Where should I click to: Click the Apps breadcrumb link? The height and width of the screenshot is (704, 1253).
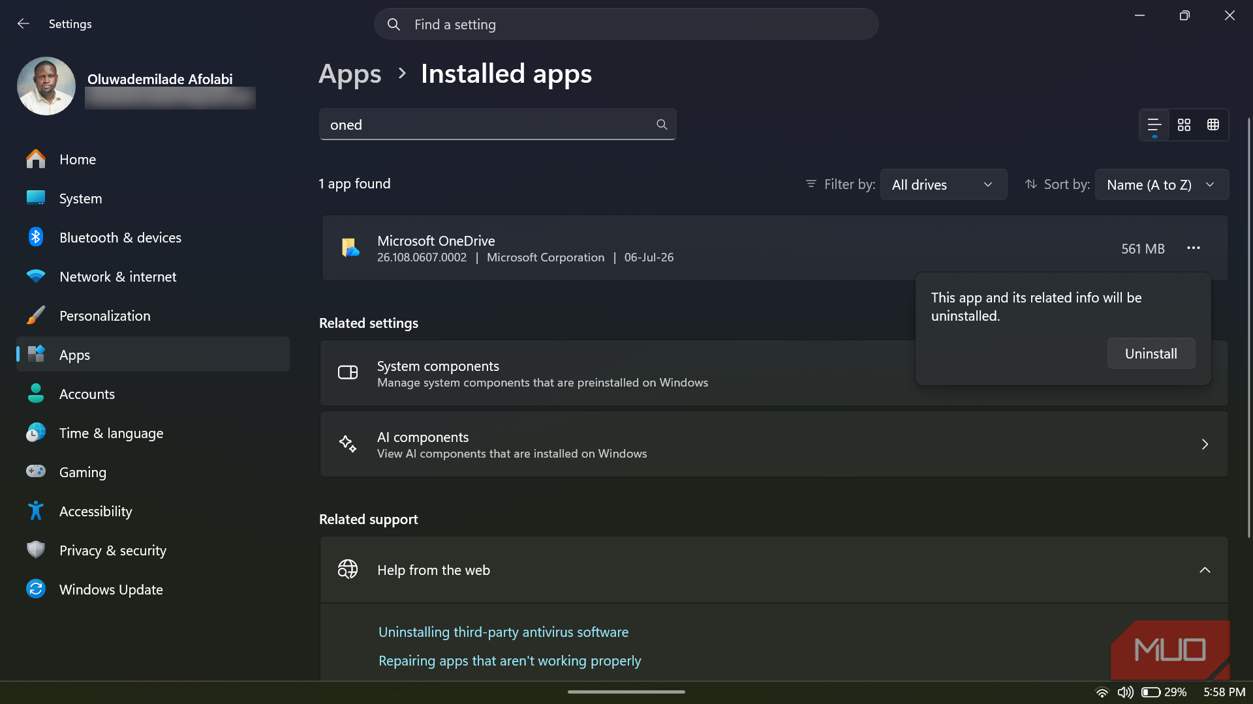click(350, 74)
